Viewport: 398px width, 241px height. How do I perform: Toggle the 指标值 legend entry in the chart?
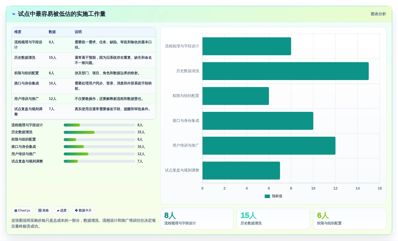(x=273, y=196)
